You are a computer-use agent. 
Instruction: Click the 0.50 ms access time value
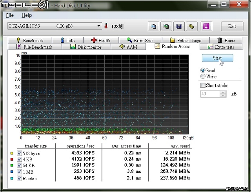[x=133, y=165]
